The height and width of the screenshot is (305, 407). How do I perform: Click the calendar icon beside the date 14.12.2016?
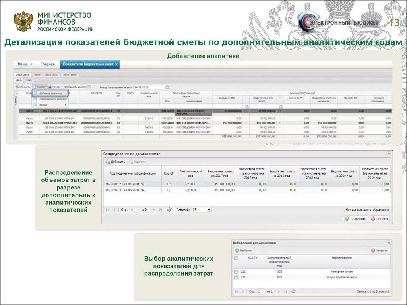click(x=168, y=87)
